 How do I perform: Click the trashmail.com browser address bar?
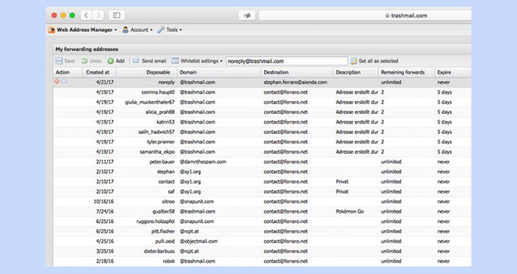point(365,15)
